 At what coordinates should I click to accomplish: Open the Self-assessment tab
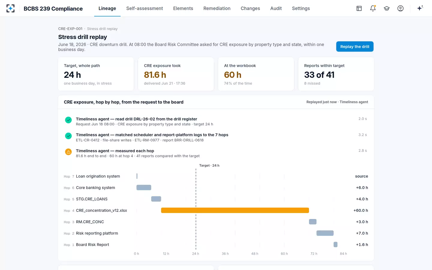[145, 8]
